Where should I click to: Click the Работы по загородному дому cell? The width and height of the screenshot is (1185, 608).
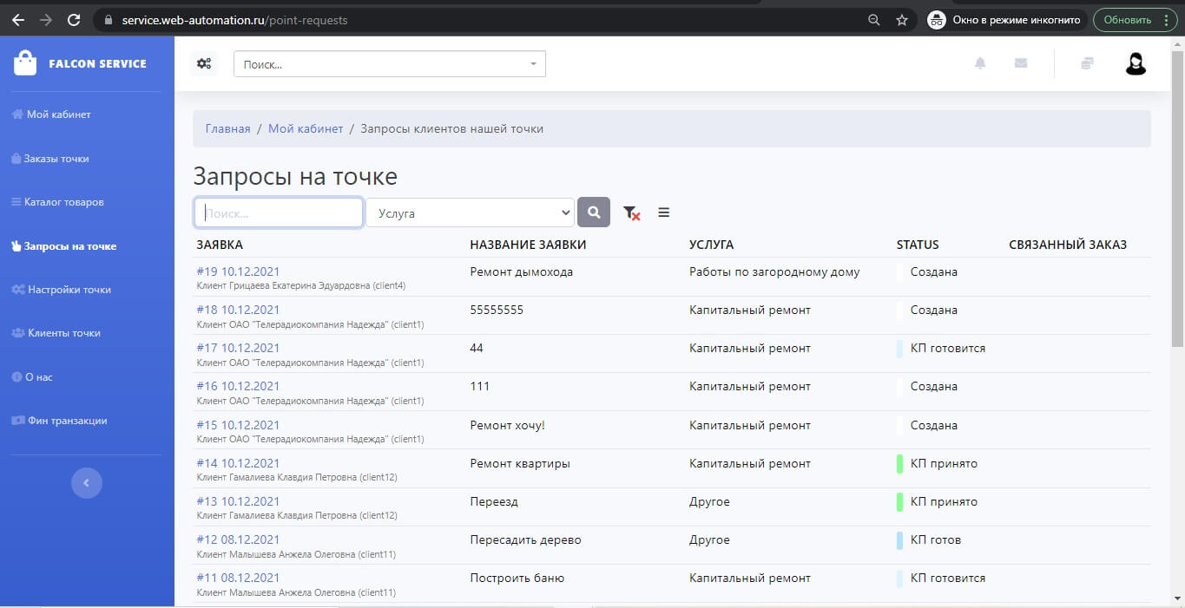774,271
